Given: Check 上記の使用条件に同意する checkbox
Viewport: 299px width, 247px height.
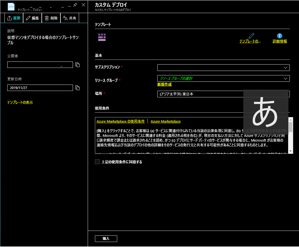Looking at the screenshot, I should [x=97, y=162].
